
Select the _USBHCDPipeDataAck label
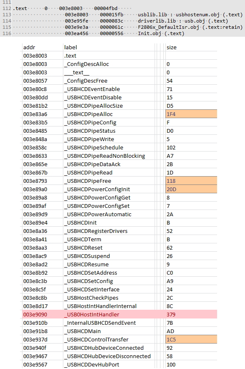pyautogui.click(x=92, y=164)
